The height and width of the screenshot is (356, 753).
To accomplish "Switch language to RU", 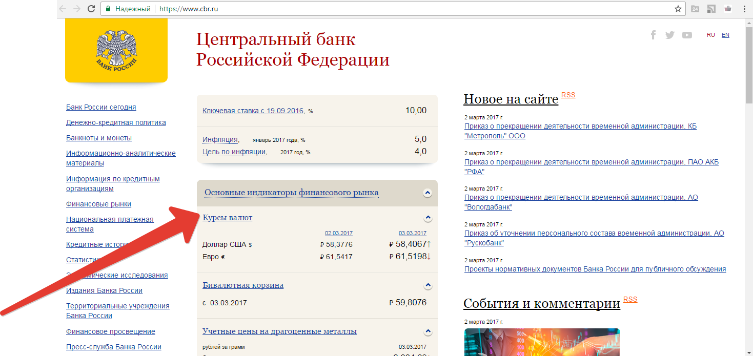I will click(x=710, y=35).
